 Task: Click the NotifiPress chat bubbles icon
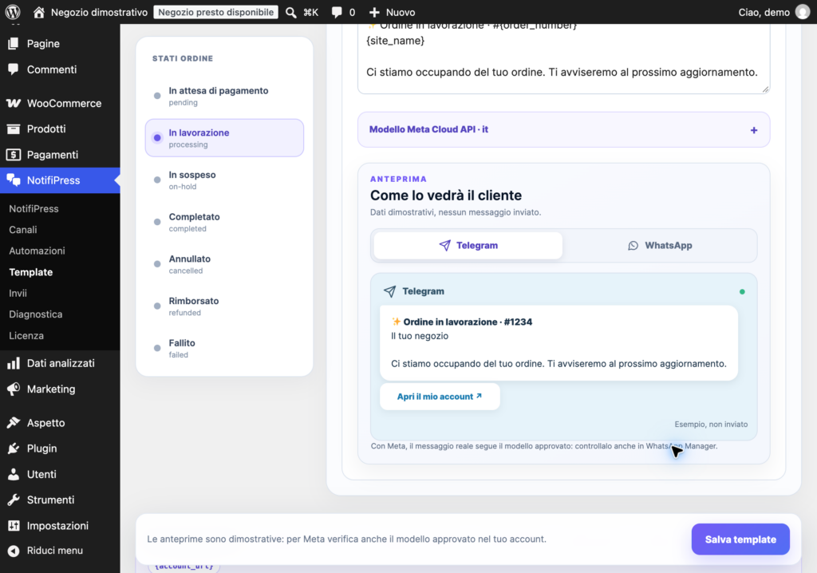14,180
